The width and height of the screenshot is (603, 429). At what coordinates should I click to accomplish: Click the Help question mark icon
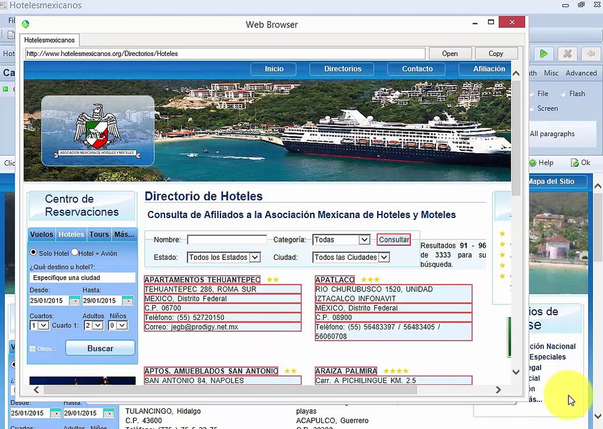[533, 163]
